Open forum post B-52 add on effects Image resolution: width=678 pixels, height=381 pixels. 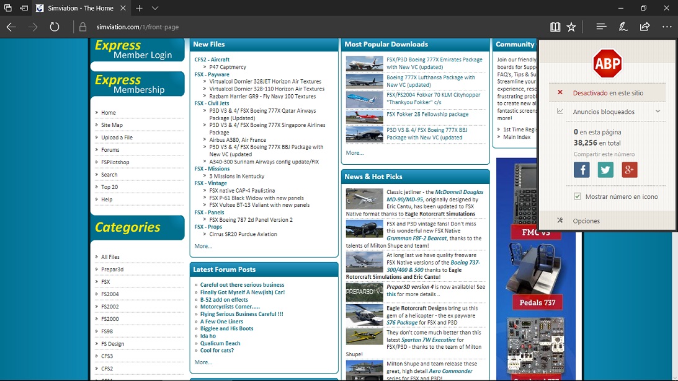(x=224, y=300)
